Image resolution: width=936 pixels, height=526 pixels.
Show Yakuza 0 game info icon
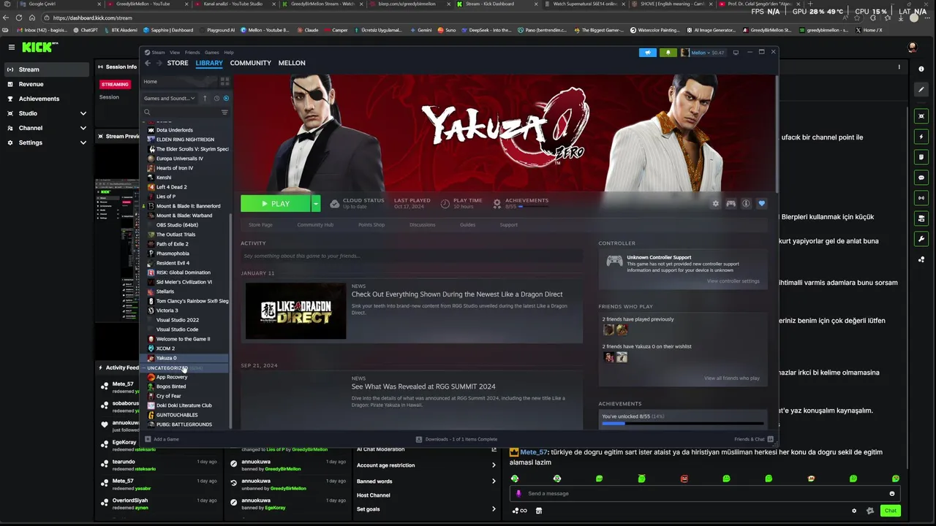point(746,204)
